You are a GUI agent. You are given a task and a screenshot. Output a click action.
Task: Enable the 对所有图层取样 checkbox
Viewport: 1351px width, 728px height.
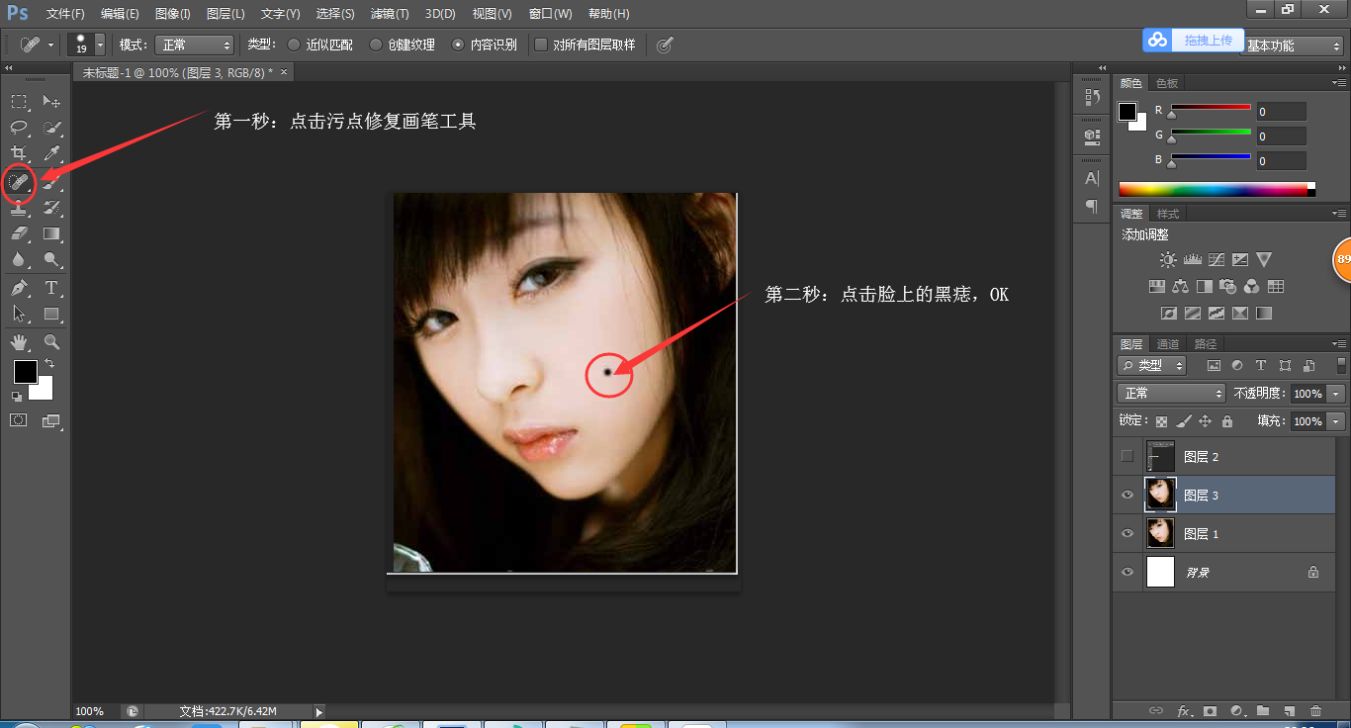coord(541,45)
